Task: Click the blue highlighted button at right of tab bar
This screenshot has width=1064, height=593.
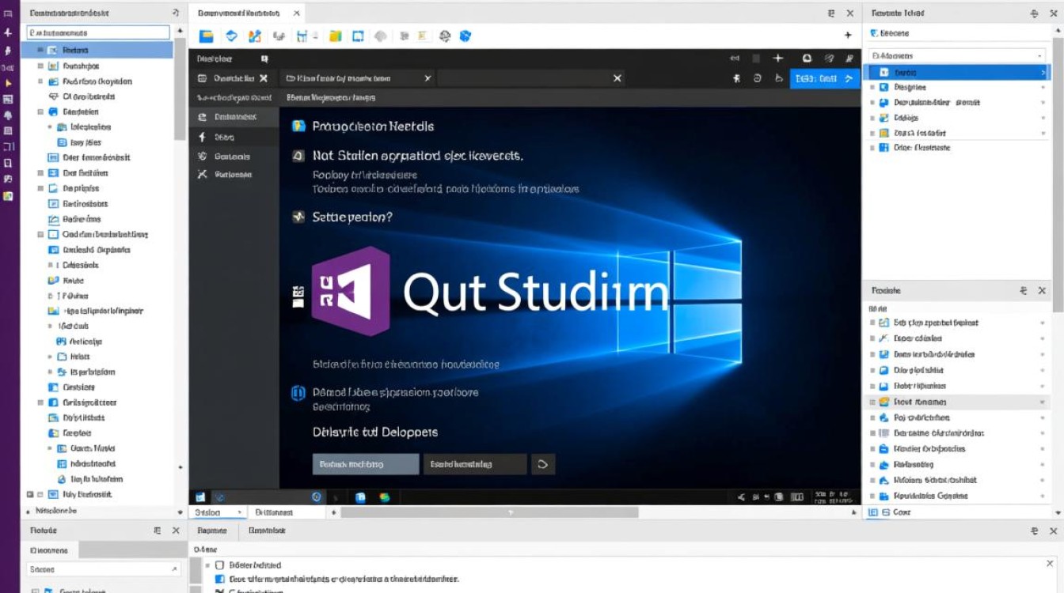Action: click(x=824, y=78)
